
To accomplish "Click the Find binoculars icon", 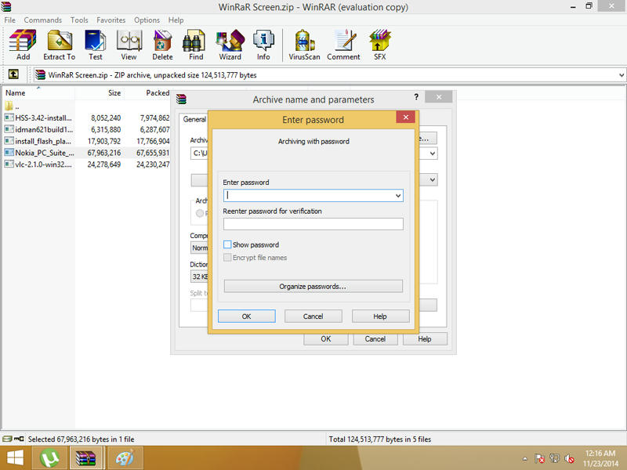I will [x=195, y=45].
